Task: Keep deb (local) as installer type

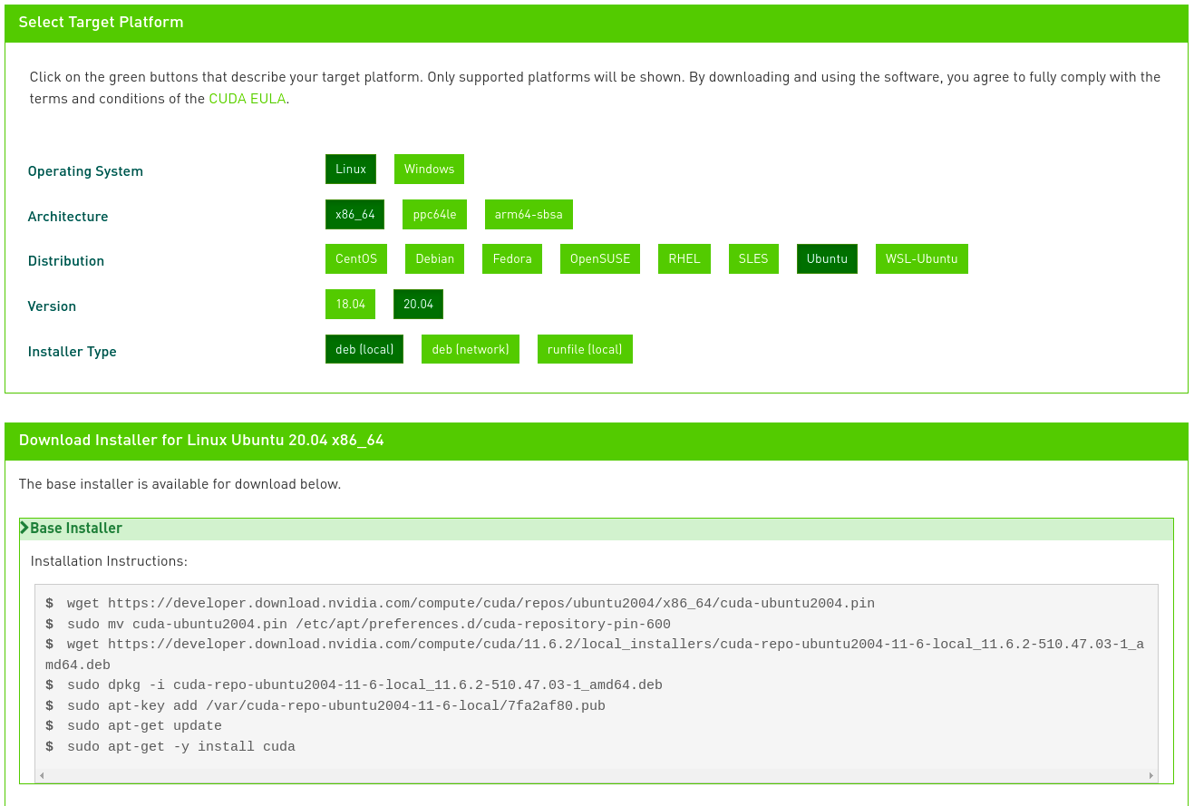Action: [364, 348]
